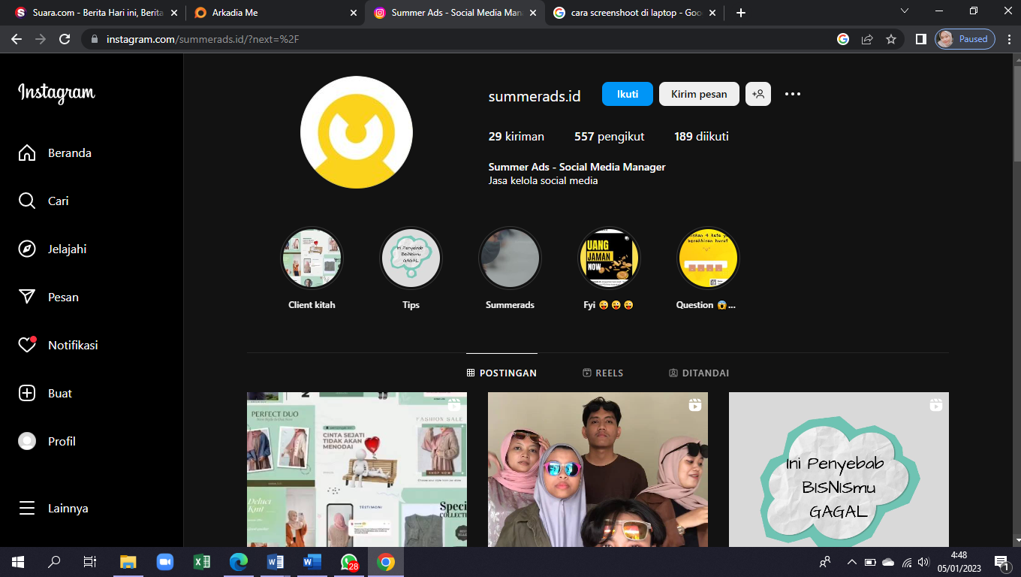The width and height of the screenshot is (1021, 577).
Task: Click the suggest similar accounts icon button
Action: coord(757,94)
